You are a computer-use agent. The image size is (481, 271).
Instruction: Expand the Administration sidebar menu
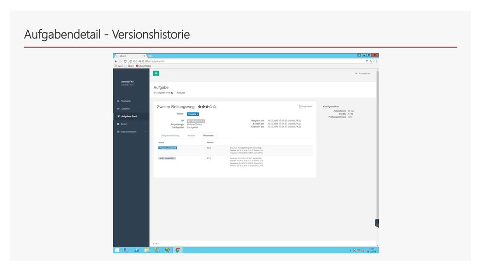pos(131,132)
